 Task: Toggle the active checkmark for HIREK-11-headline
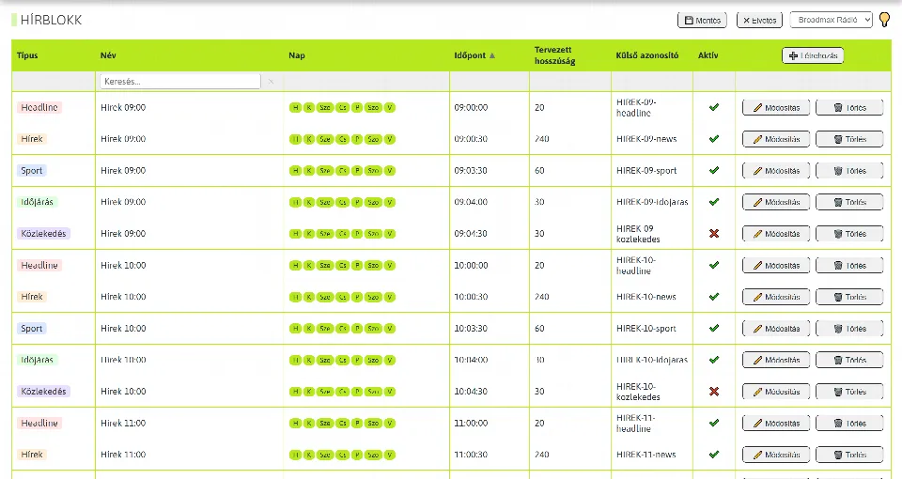coord(714,423)
